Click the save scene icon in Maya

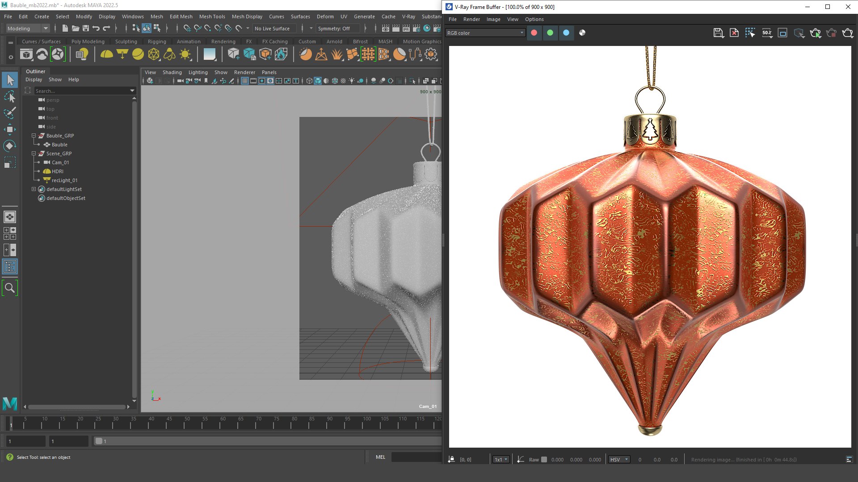pos(86,28)
